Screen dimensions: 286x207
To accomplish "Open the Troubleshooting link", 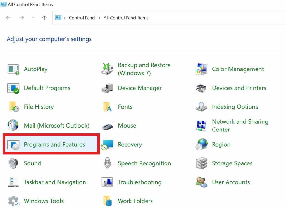I will [140, 182].
